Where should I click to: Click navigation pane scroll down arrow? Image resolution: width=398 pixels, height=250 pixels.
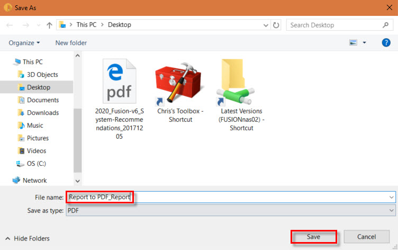(x=78, y=181)
